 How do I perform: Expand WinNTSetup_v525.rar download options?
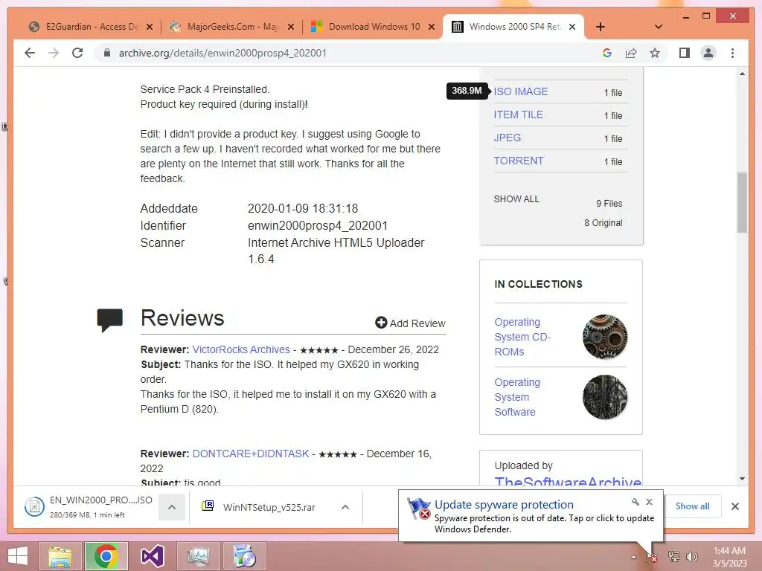point(345,507)
